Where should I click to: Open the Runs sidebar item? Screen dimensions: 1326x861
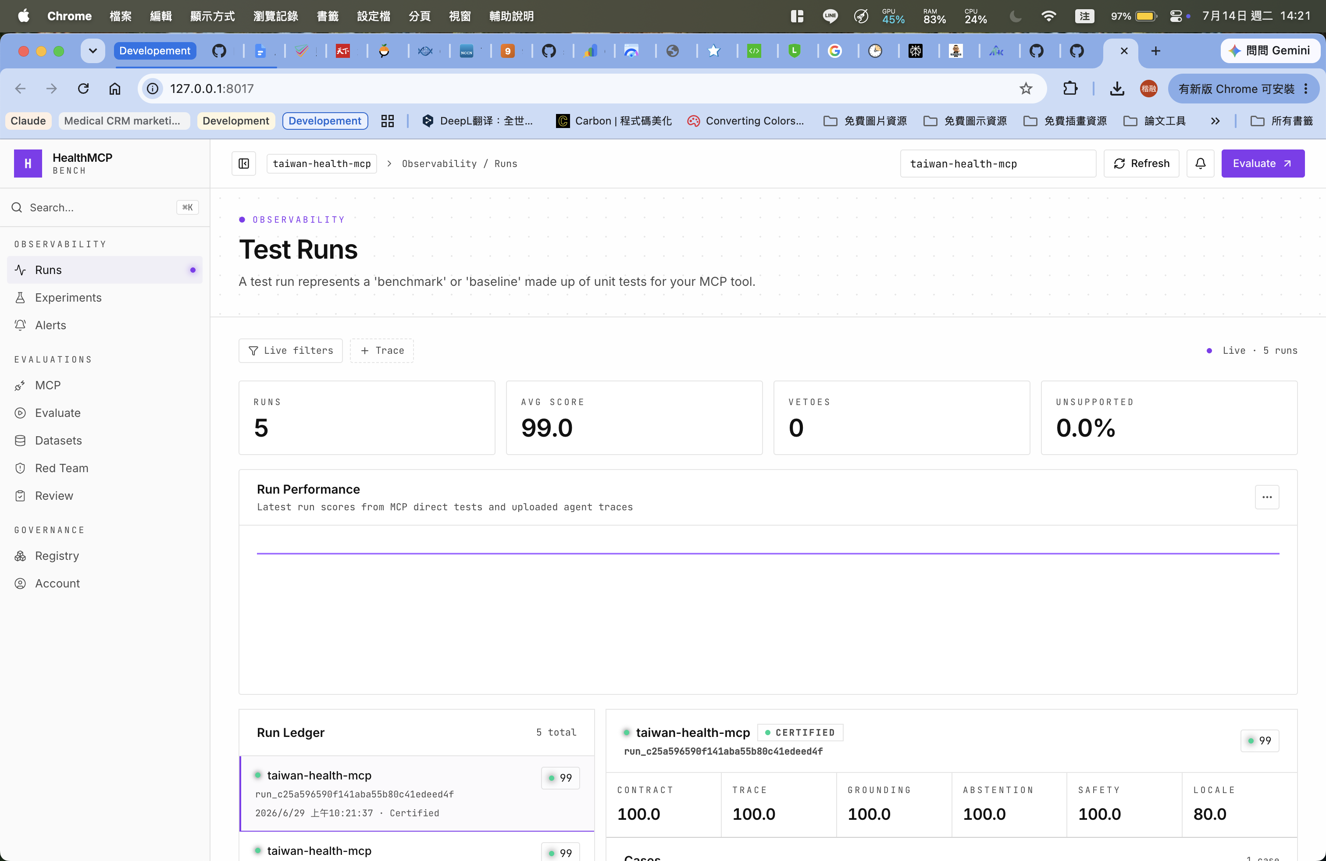[105, 270]
